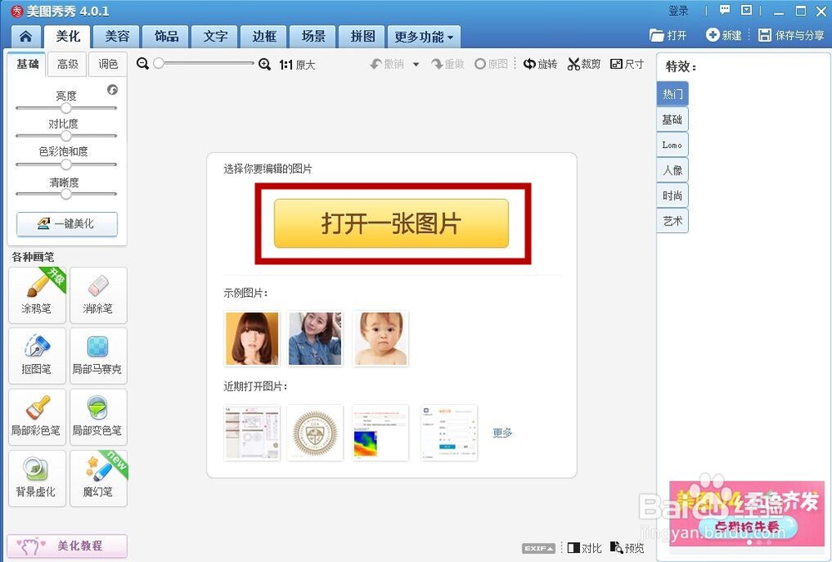This screenshot has width=832, height=562.
Task: Select the 基础 adjustment sub-tab
Action: (x=27, y=64)
